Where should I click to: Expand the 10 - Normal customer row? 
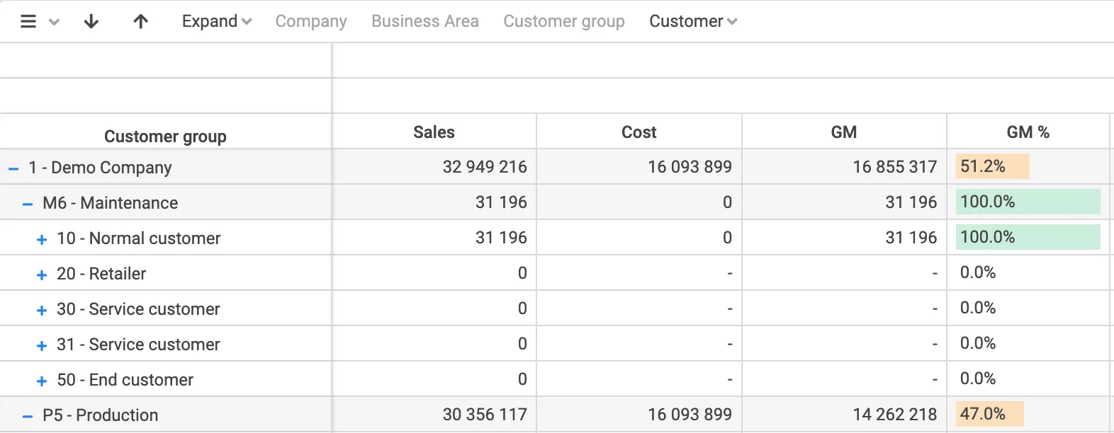tap(42, 239)
